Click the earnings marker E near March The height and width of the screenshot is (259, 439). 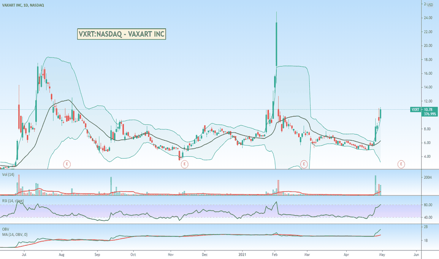click(304, 164)
